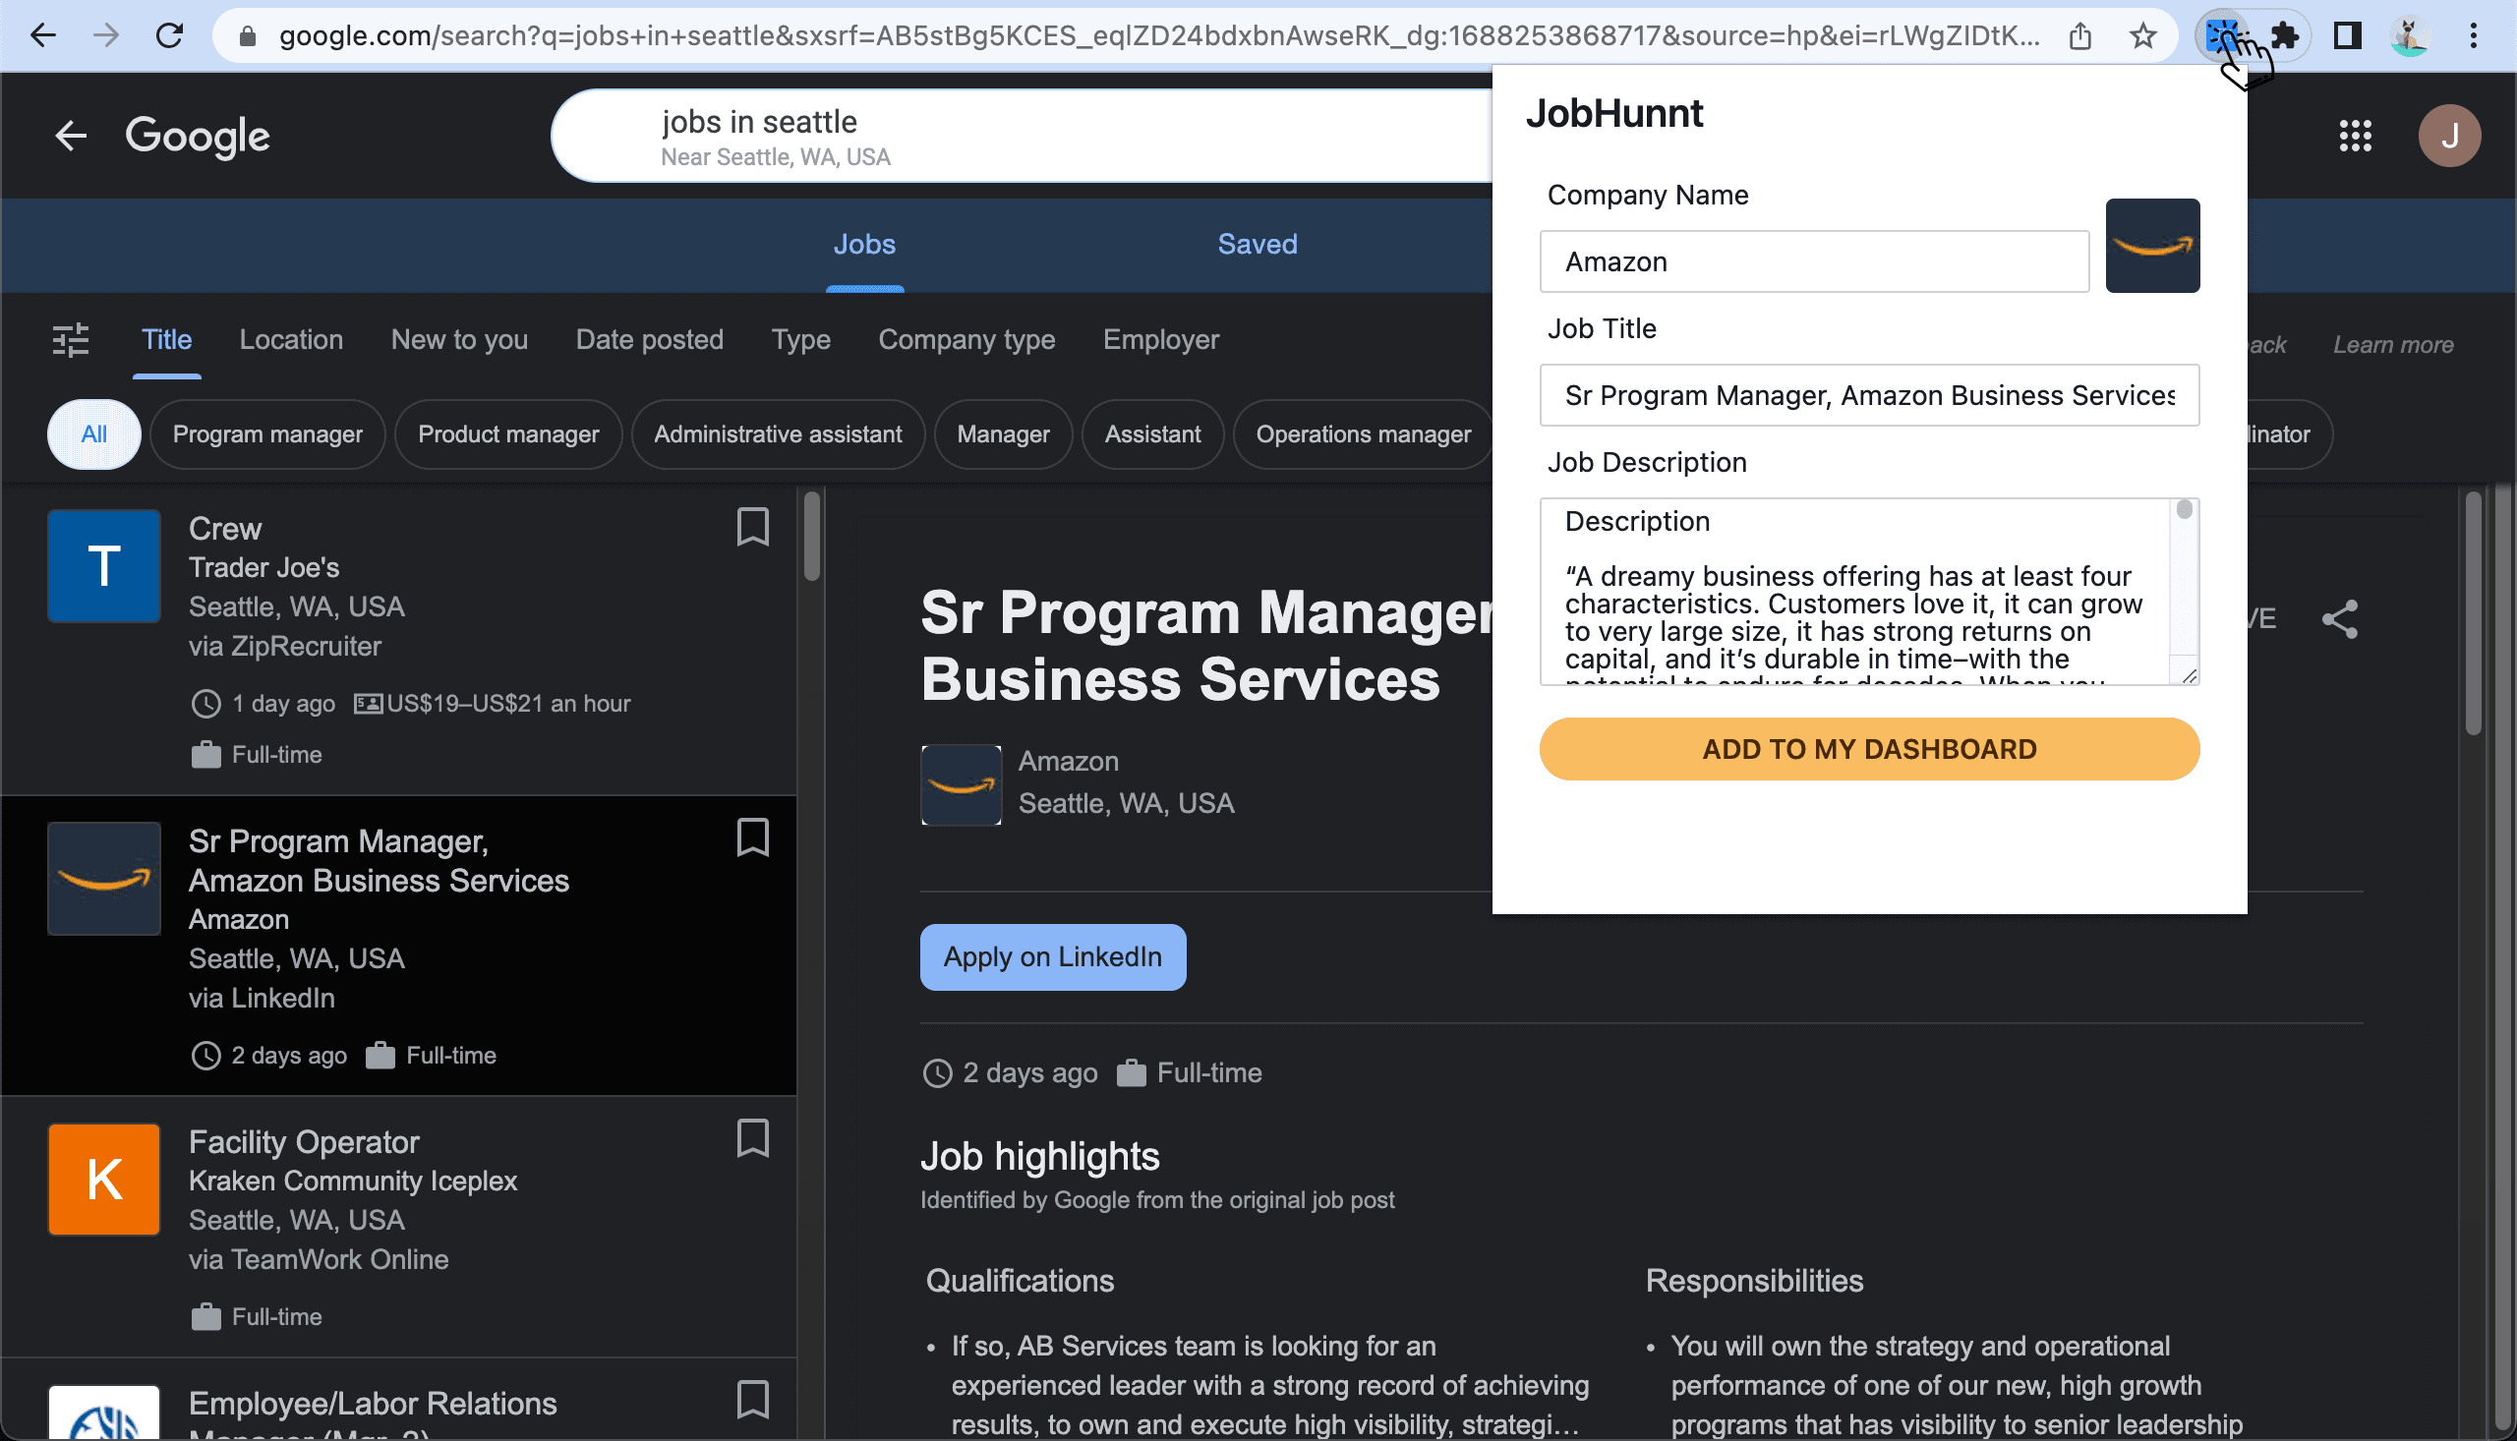Click the Amazon company logo thumbnail
2517x1441 pixels.
pos(2154,246)
